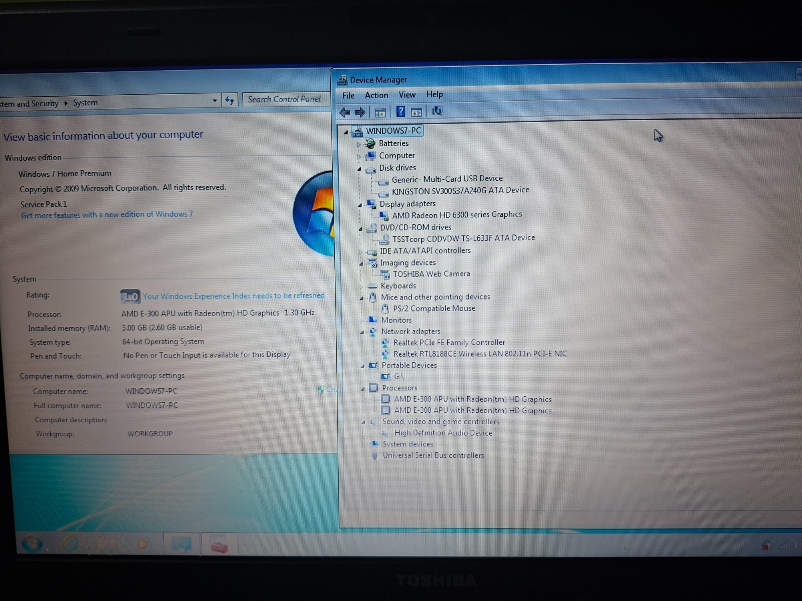Open the File menu in Device Manager
This screenshot has width=802, height=601.
pyautogui.click(x=348, y=96)
